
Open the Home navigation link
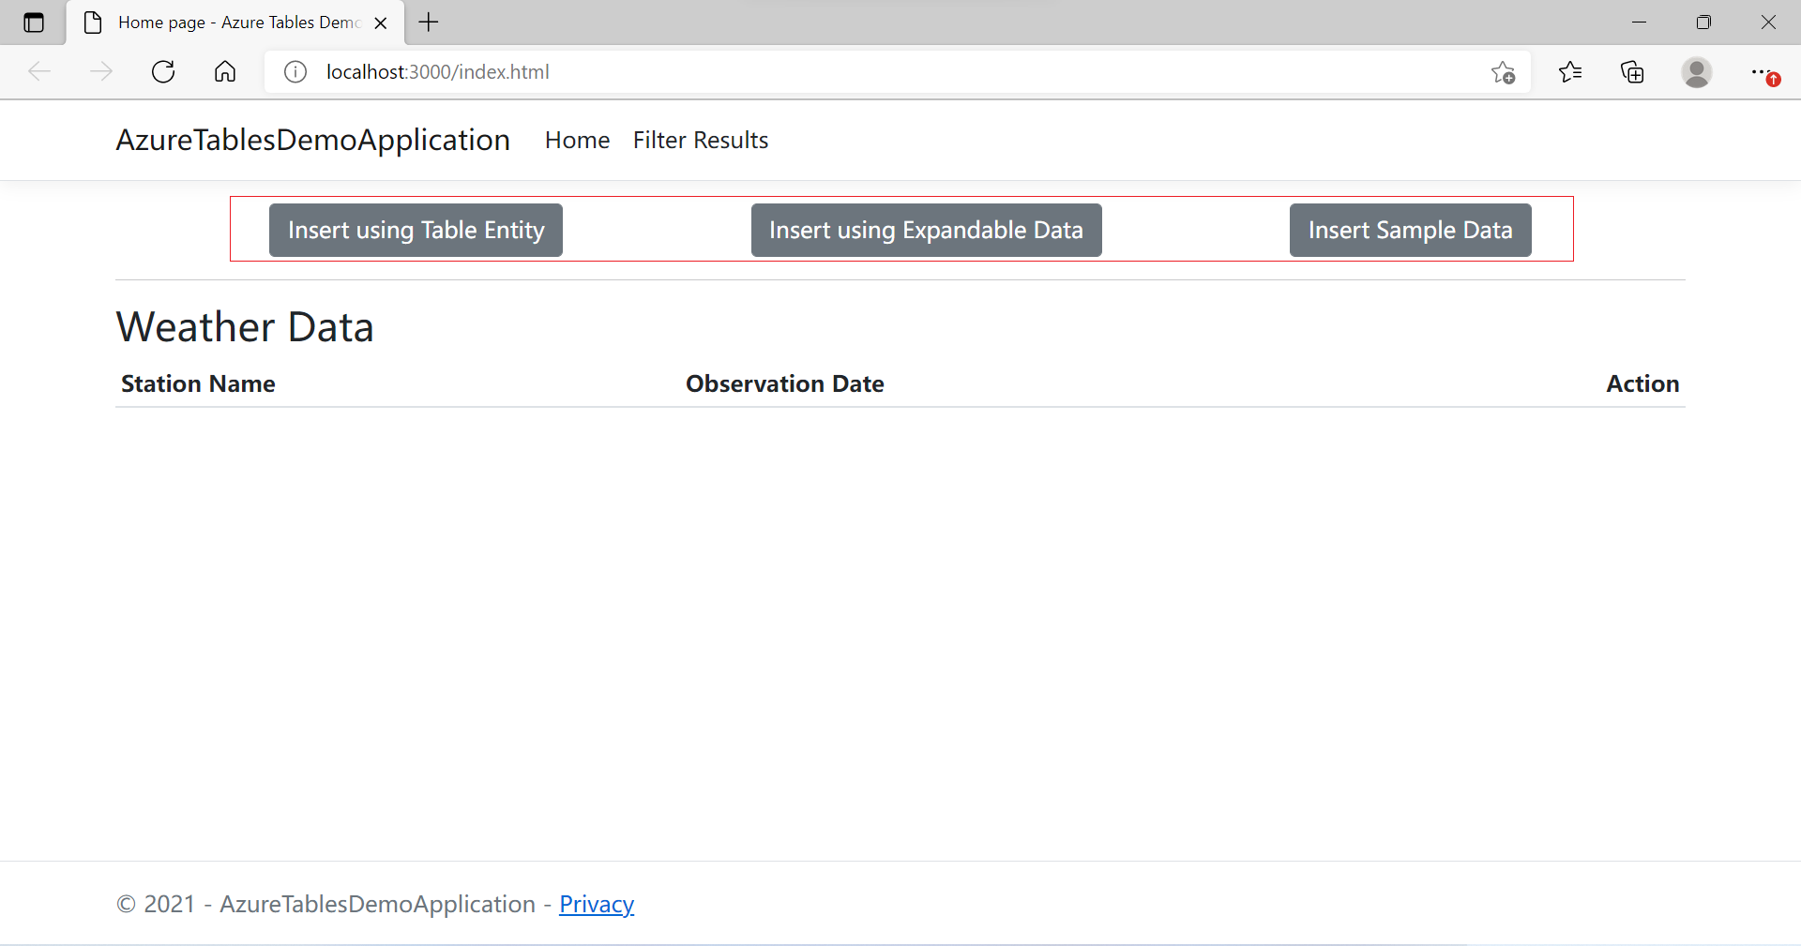[577, 141]
